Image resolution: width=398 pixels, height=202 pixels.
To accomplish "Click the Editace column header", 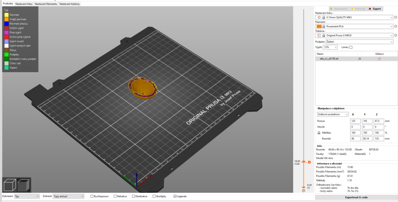I will (379, 54).
